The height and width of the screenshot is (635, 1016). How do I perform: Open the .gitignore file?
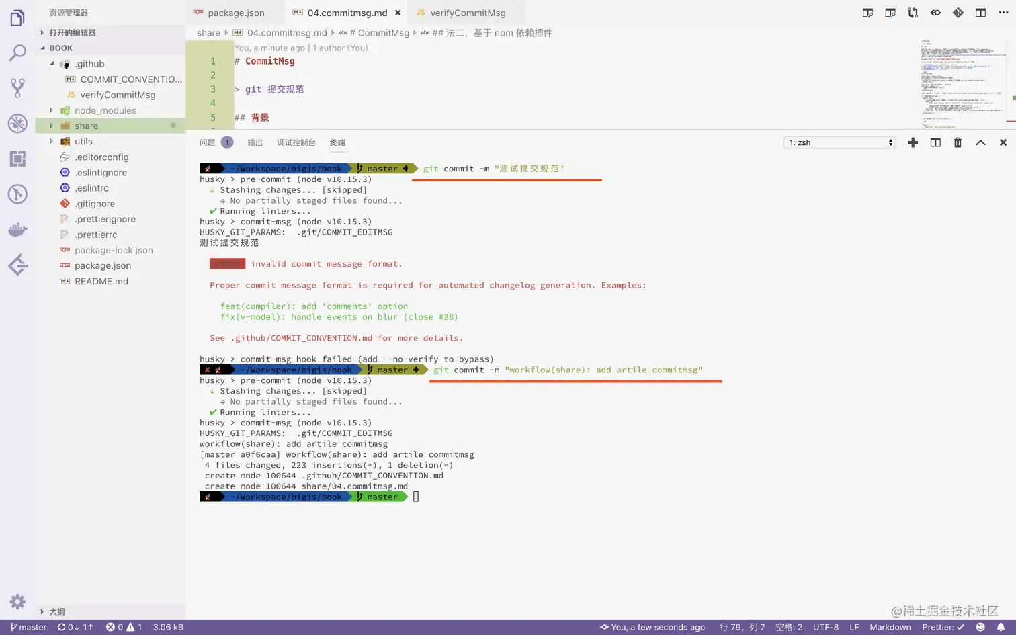[x=95, y=203]
